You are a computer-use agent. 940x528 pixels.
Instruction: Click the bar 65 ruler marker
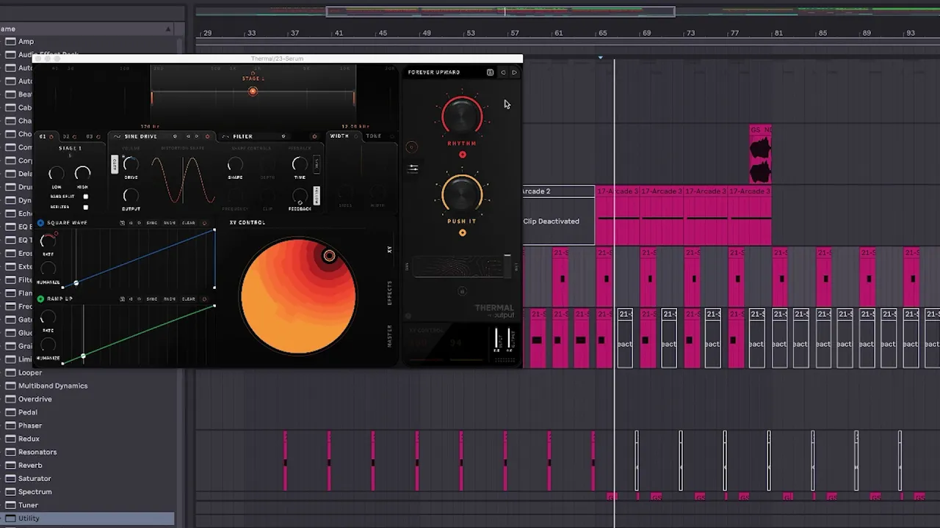point(602,33)
